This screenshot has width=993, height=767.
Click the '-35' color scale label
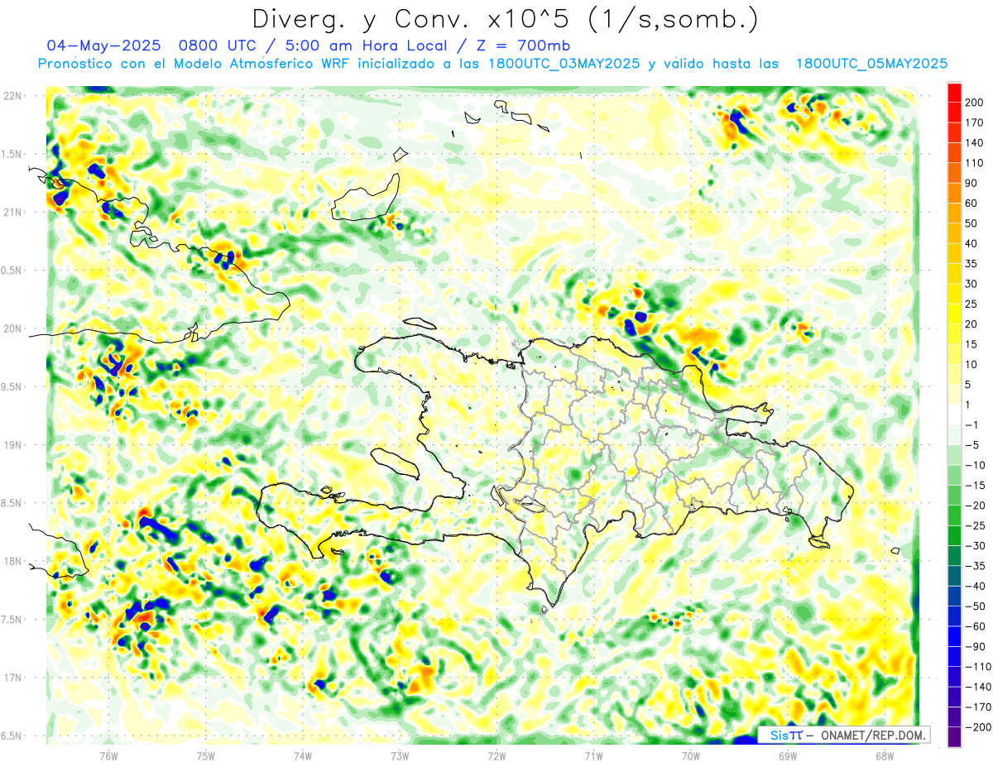pos(975,566)
